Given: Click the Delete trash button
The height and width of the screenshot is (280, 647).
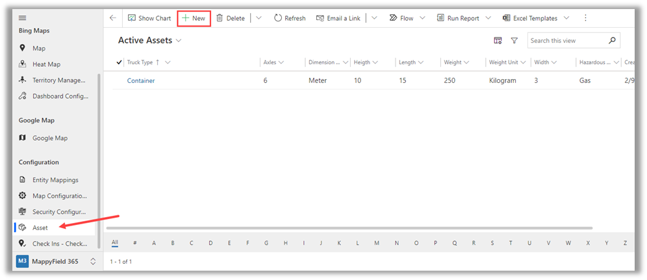Looking at the screenshot, I should (231, 18).
